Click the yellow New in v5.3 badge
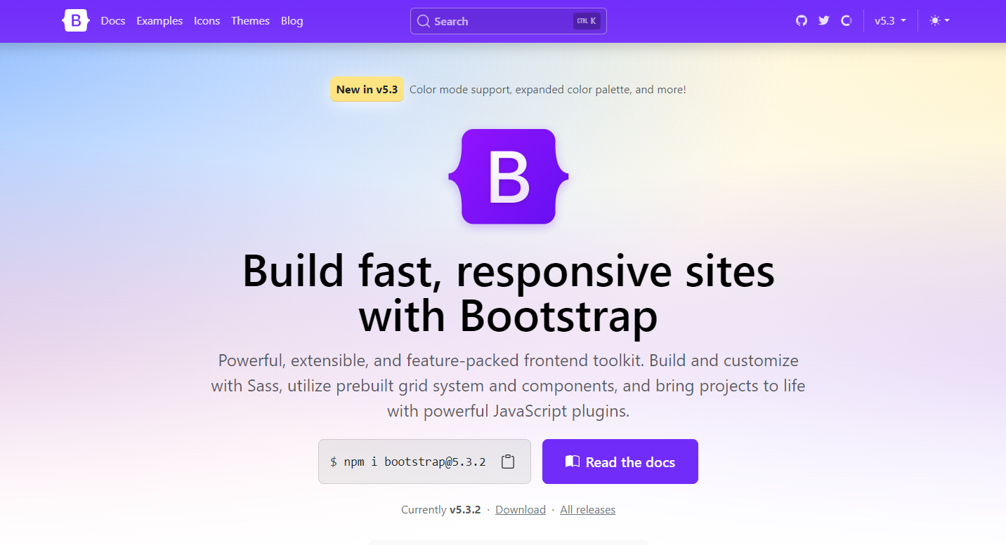 [367, 90]
